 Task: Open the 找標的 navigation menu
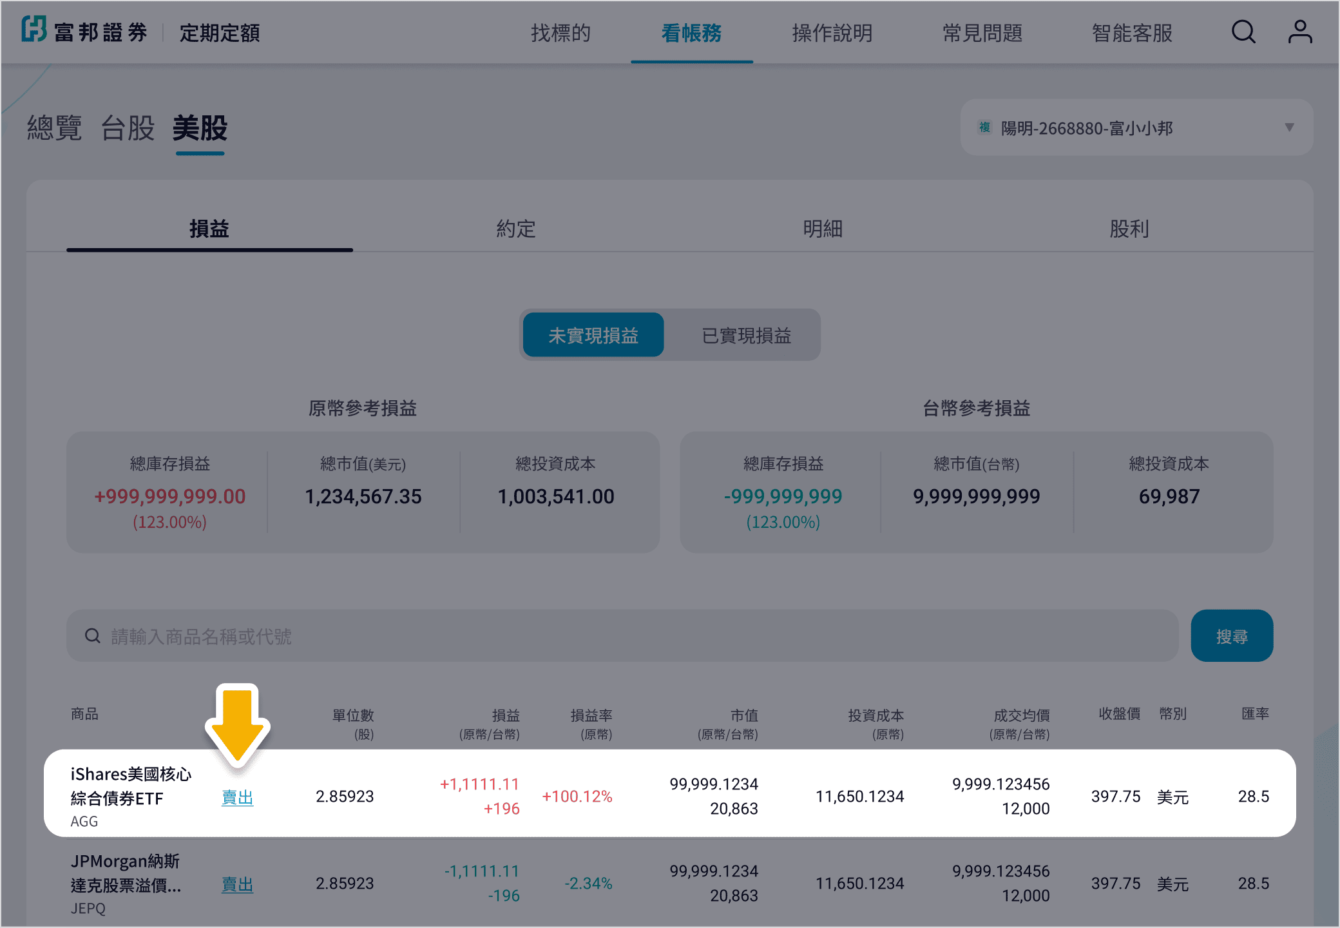(560, 33)
